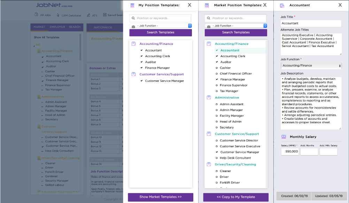The width and height of the screenshot is (349, 203).
Task: Open Accounting/Finance Job Function select in form
Action: 311,65
